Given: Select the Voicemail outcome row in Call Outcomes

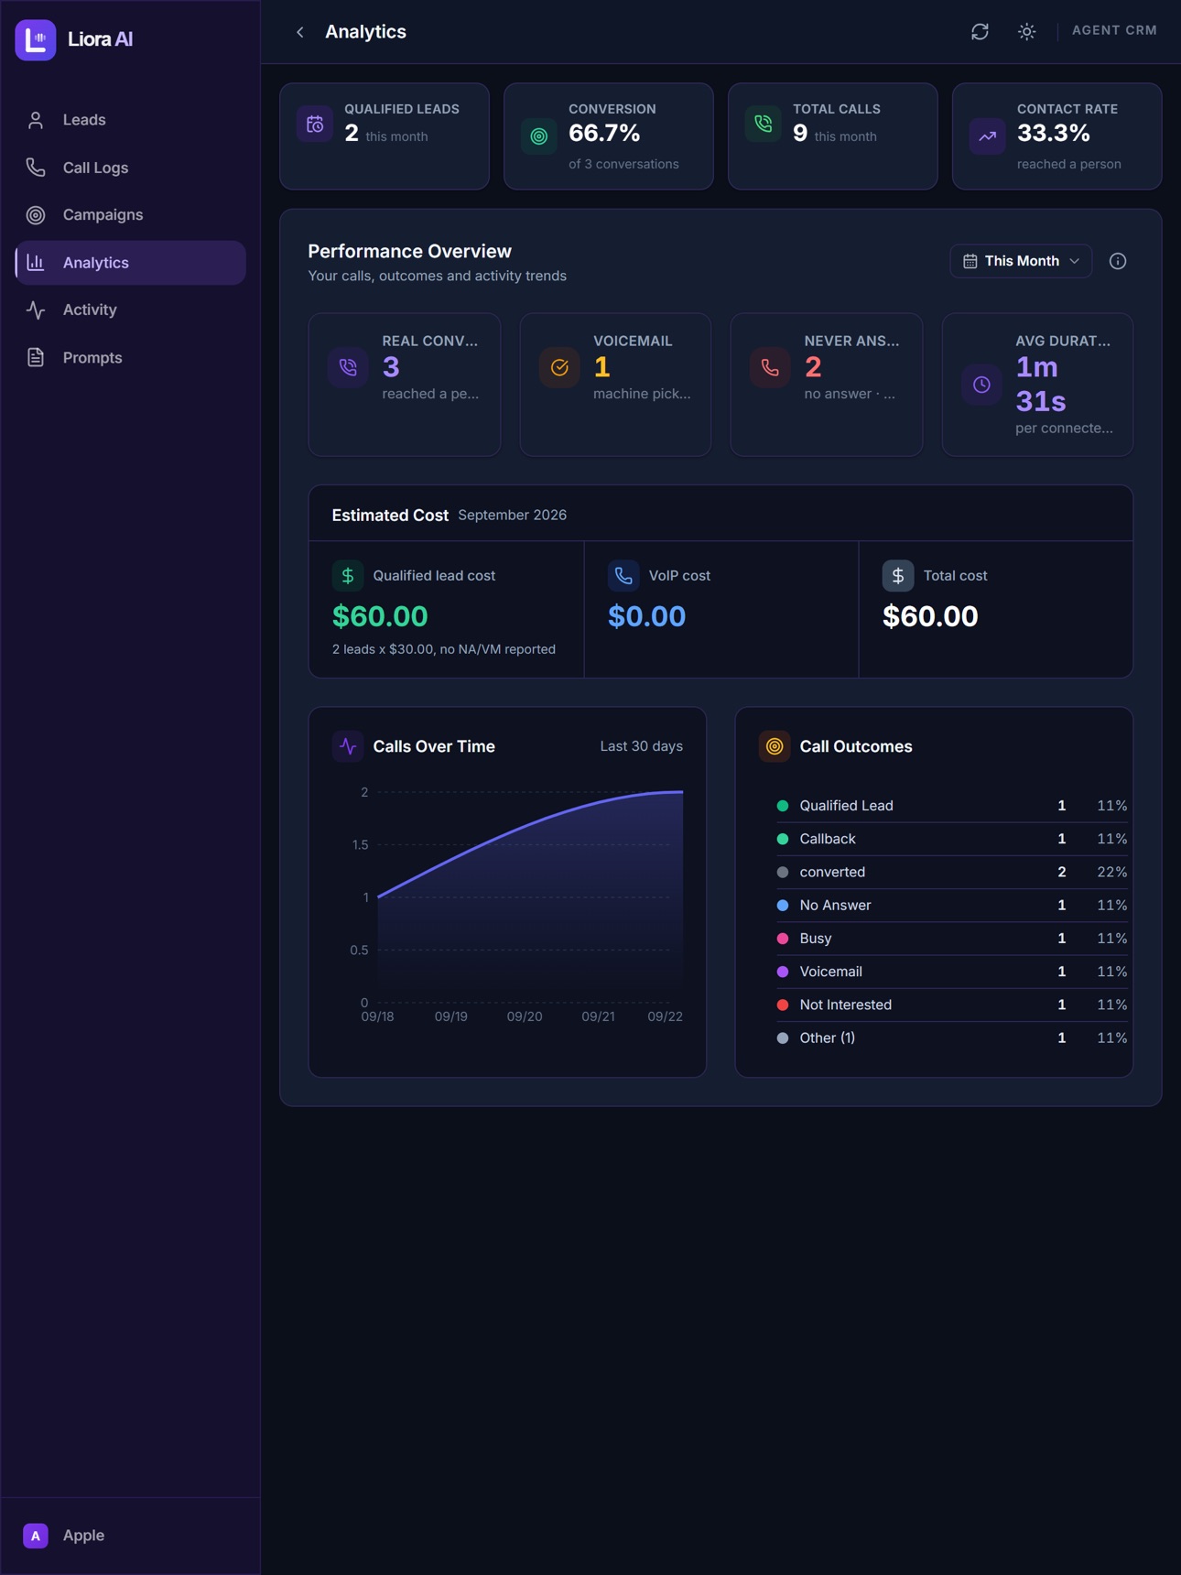Looking at the screenshot, I should [x=952, y=972].
